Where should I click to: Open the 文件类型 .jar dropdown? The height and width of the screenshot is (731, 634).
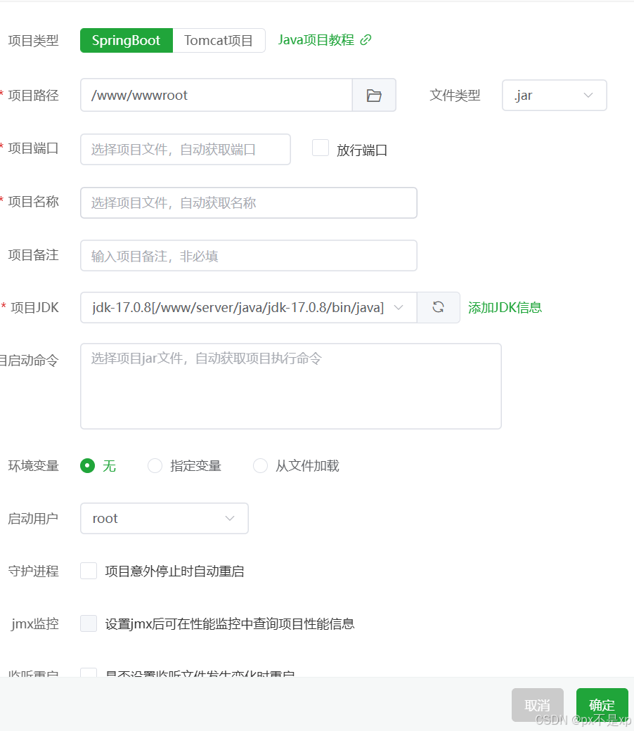point(555,95)
